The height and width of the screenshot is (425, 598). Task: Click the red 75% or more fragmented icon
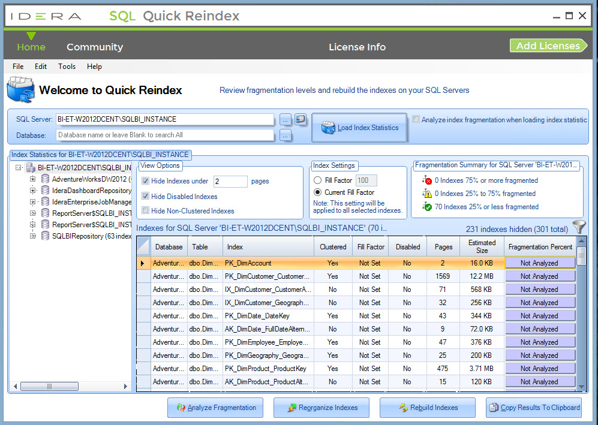[x=427, y=180]
